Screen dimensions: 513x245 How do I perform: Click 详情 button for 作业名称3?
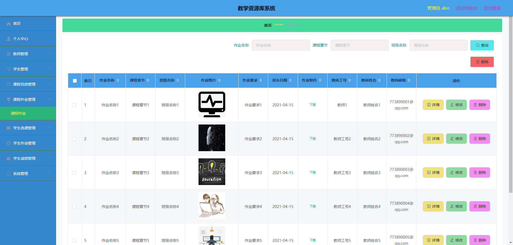433,173
